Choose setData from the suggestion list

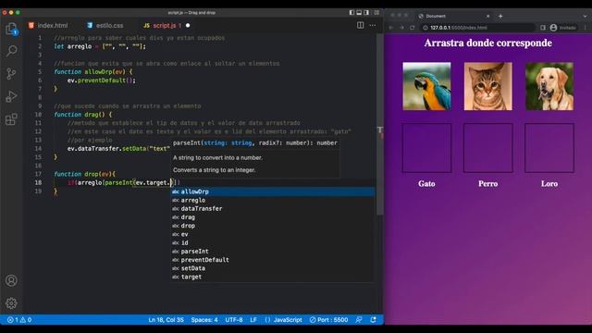tap(273, 268)
